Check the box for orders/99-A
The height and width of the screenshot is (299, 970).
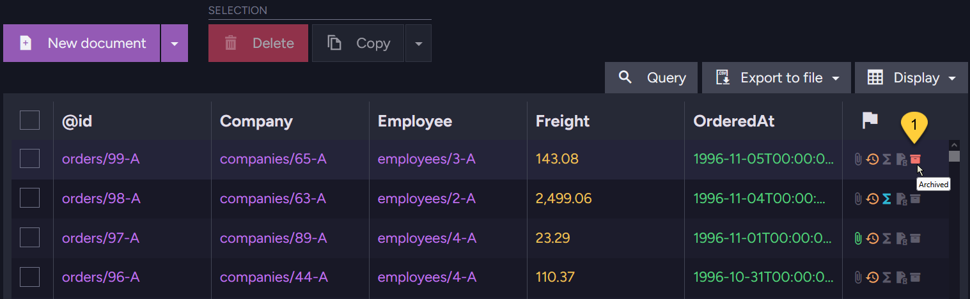point(29,158)
